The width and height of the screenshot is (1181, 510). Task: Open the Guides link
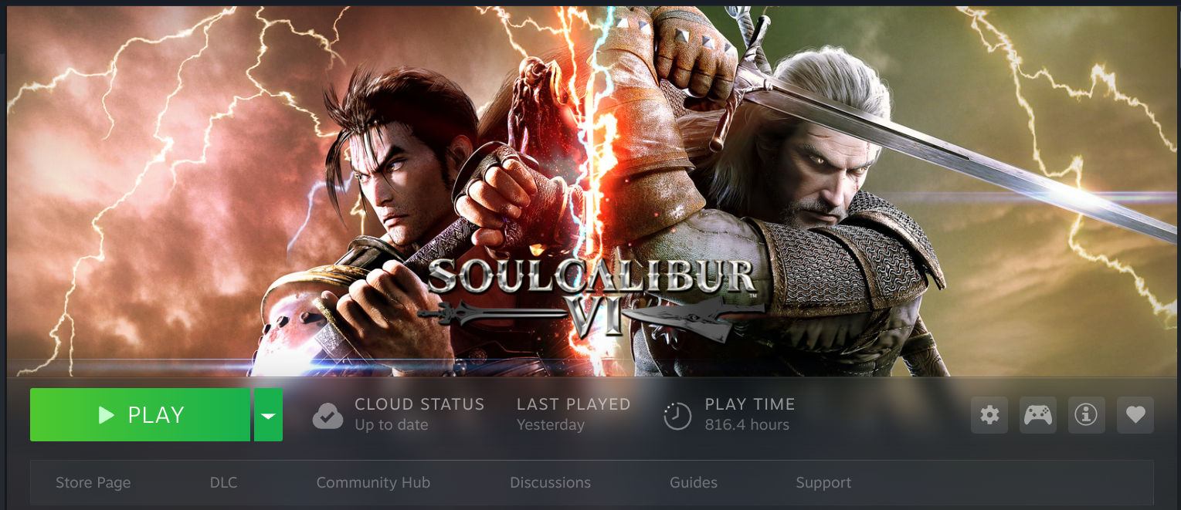[694, 483]
